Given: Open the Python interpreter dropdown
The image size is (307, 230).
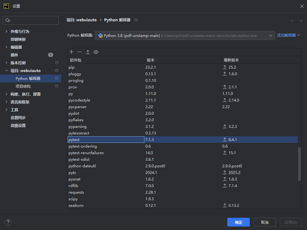Looking at the screenshot, I should click(x=185, y=35).
